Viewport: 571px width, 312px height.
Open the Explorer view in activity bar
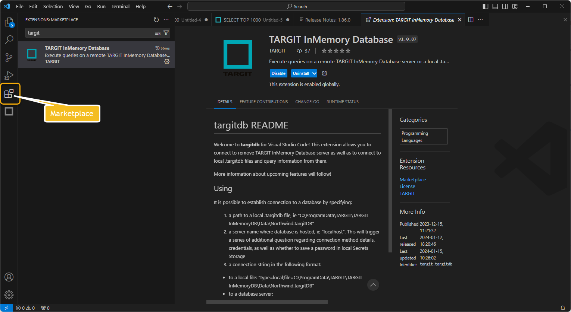click(x=9, y=22)
